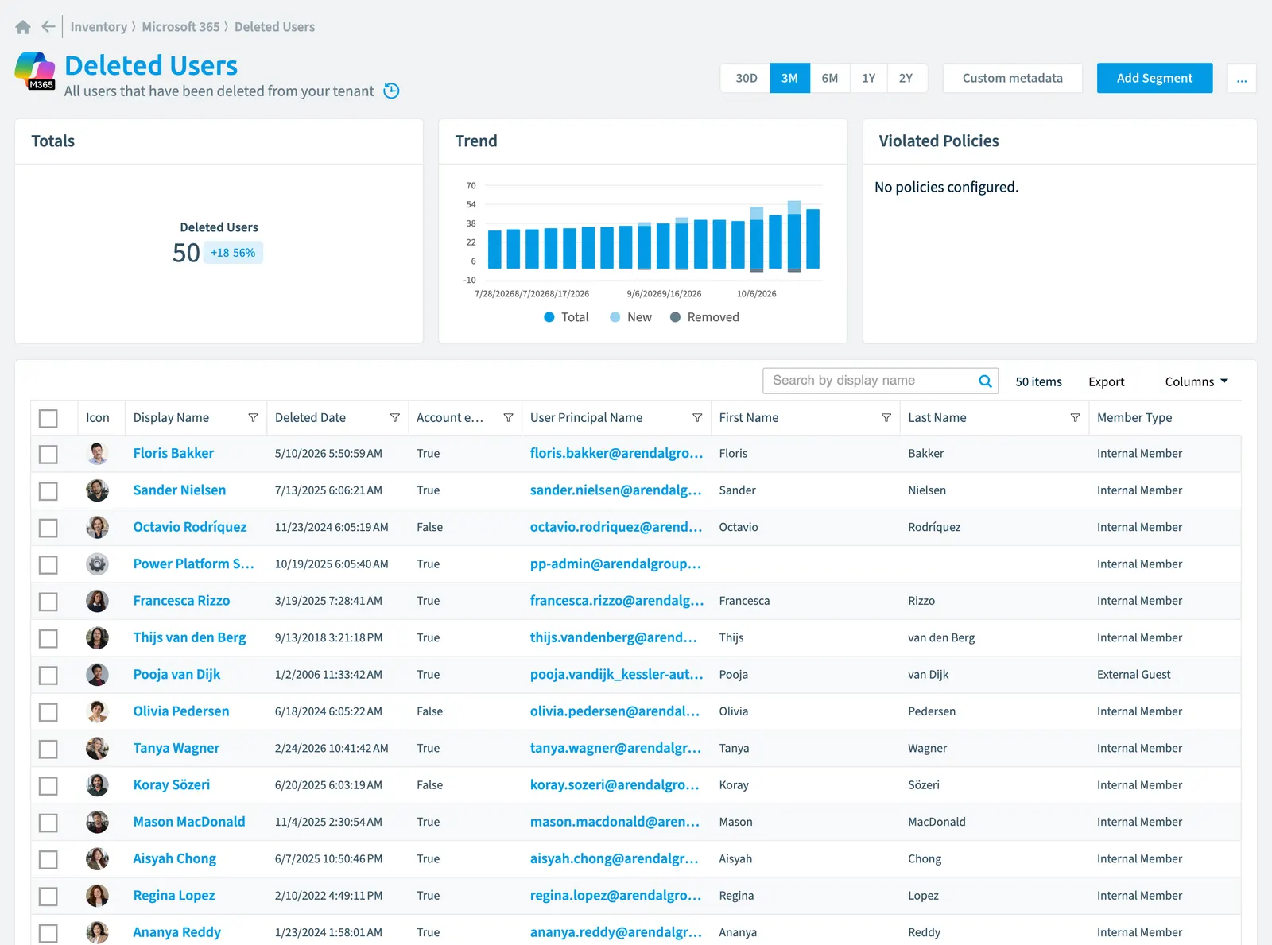Click the back arrow icon
The width and height of the screenshot is (1272, 945).
point(48,27)
